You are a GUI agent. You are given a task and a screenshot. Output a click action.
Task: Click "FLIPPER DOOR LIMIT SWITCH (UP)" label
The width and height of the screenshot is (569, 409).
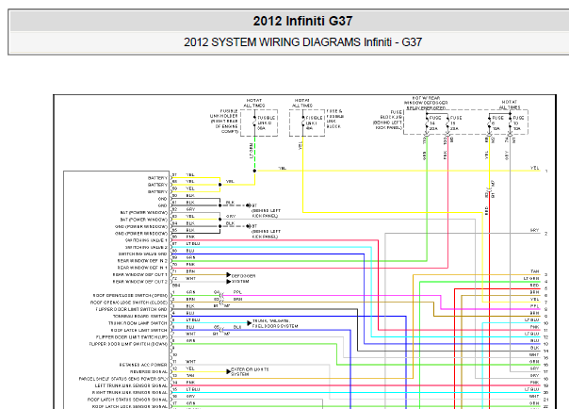132,337
